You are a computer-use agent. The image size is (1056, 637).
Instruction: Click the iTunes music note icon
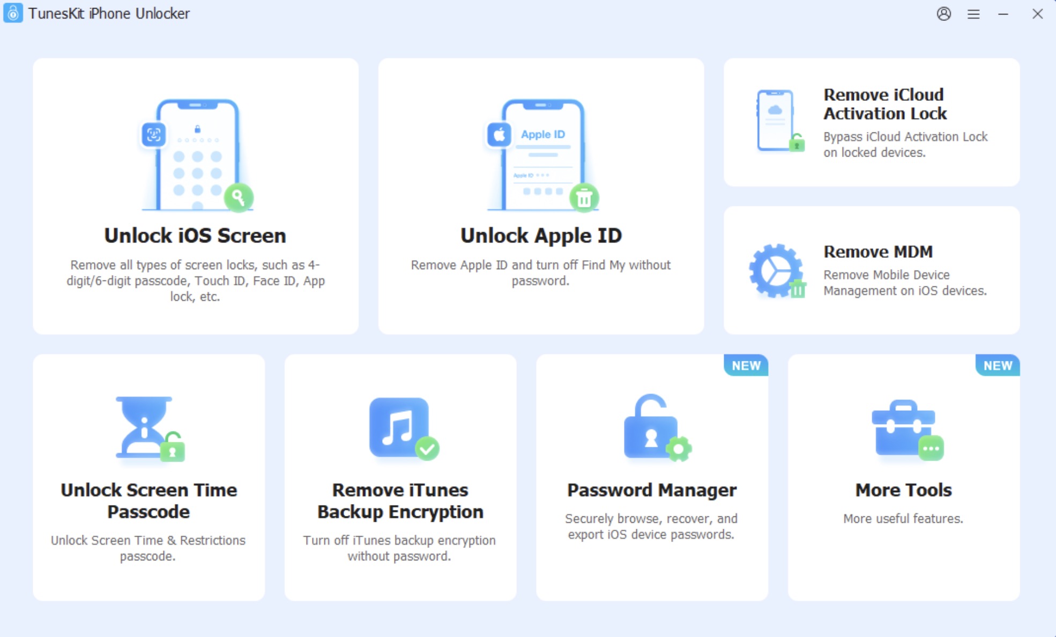[404, 428]
